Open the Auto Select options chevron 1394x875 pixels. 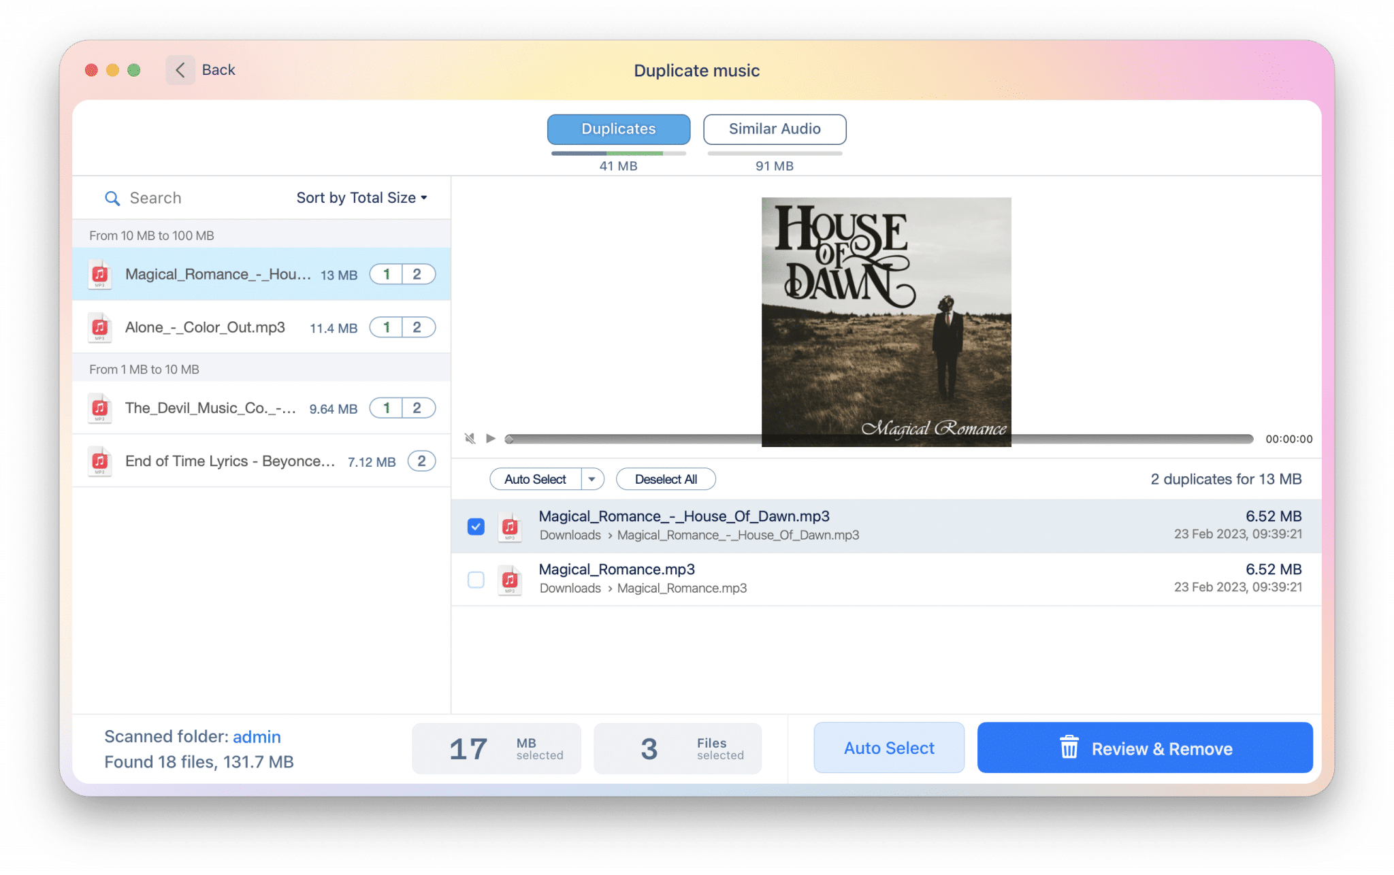coord(593,478)
